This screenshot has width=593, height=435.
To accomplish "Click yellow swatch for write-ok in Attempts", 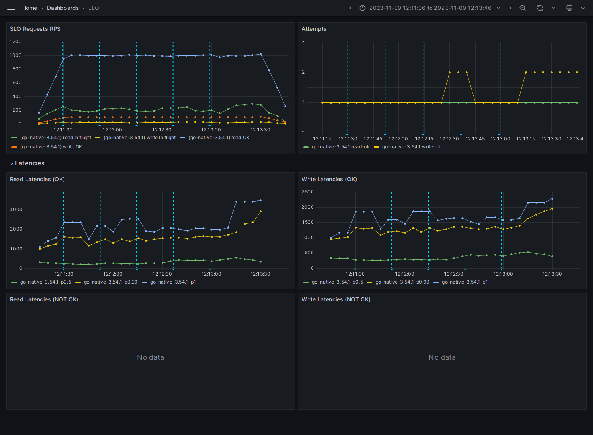I will click(x=376, y=147).
